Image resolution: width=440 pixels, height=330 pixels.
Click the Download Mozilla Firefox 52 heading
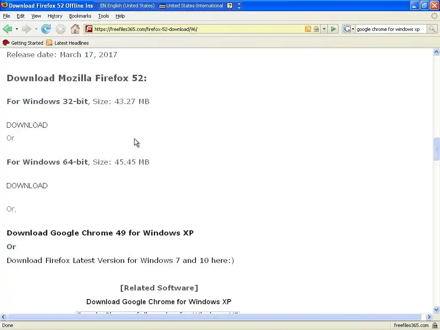click(76, 78)
